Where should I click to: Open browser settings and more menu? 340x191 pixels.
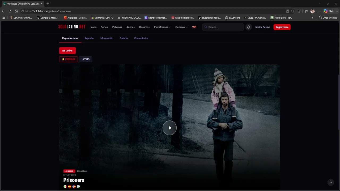tap(319, 11)
